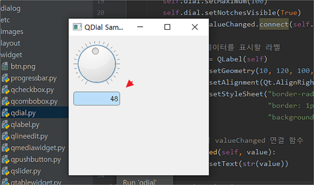Viewport: 314px width, 185px height.
Task: Select the widget folder in project tree
Action: (11, 55)
